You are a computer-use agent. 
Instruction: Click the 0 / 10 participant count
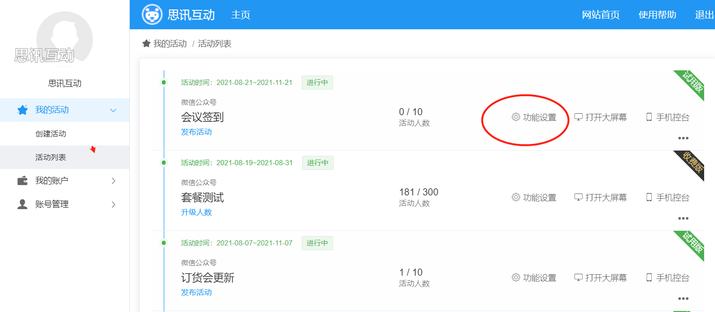click(411, 112)
